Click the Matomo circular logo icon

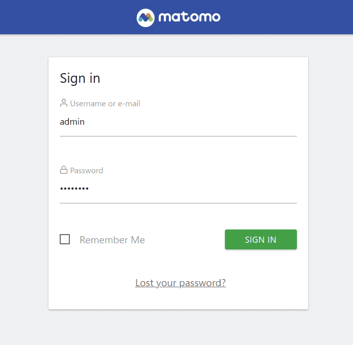click(145, 17)
